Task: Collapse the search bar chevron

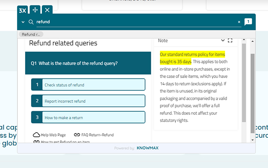Action: point(23,22)
